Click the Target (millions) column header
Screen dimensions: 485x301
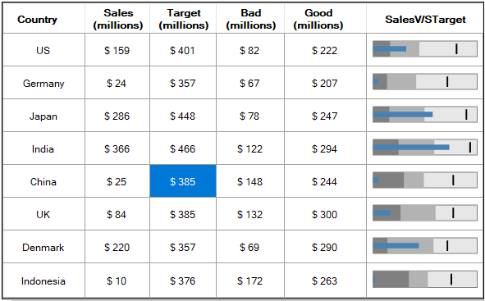pos(183,19)
